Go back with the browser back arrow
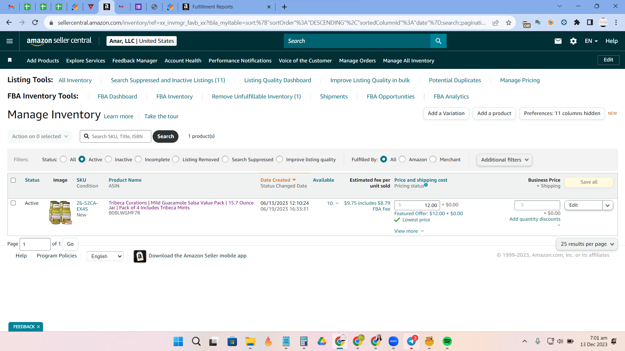This screenshot has width=625, height=351. coord(9,22)
